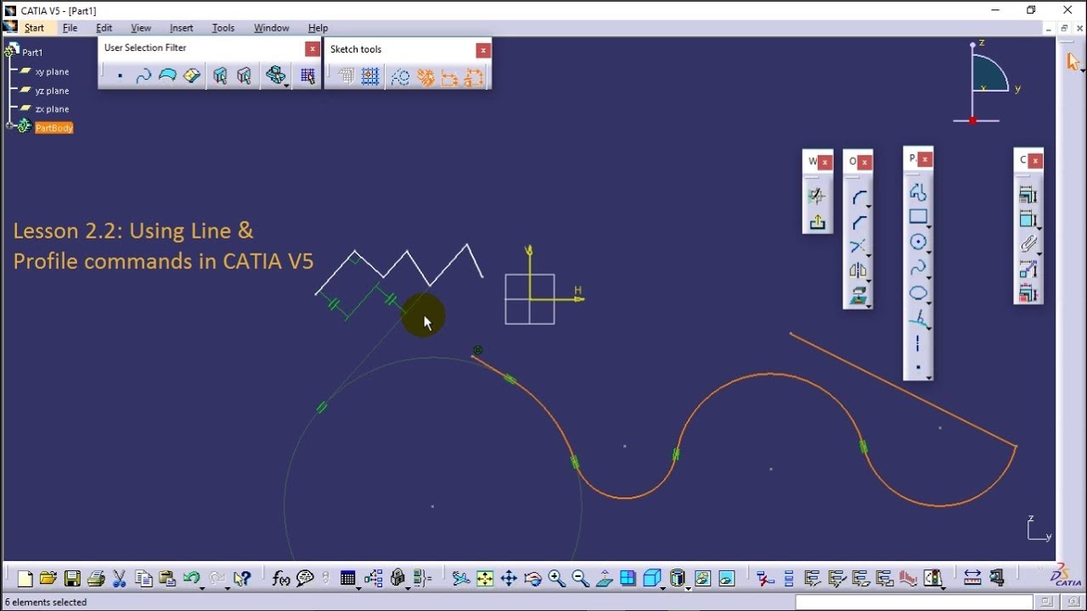This screenshot has height=611, width=1087.
Task: Toggle Dimensional Constraints in Sketch tools
Action: tap(449, 77)
